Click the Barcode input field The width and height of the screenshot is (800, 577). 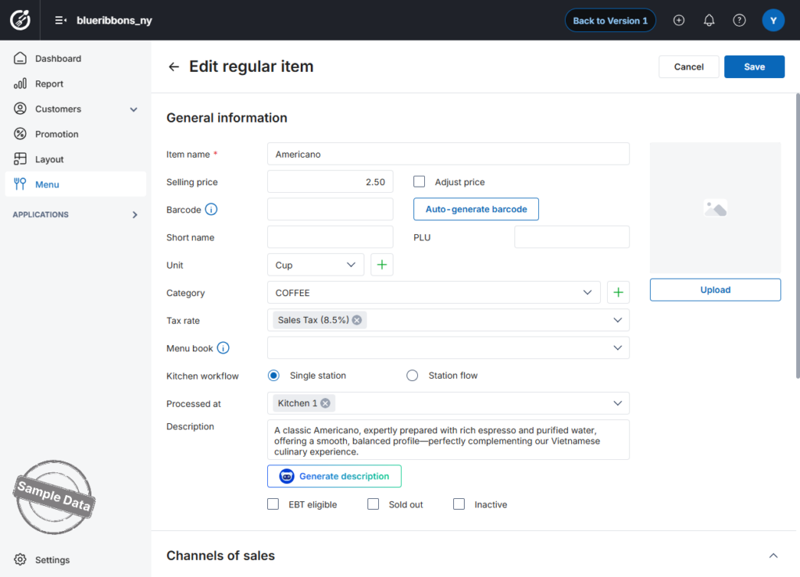330,209
